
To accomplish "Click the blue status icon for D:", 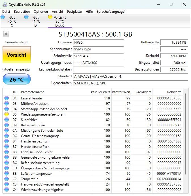I will (x=26, y=17).
